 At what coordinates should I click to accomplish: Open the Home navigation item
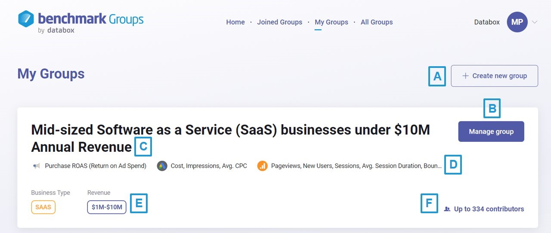(235, 22)
